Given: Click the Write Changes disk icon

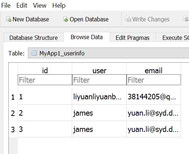Looking at the screenshot, I should tap(128, 19).
